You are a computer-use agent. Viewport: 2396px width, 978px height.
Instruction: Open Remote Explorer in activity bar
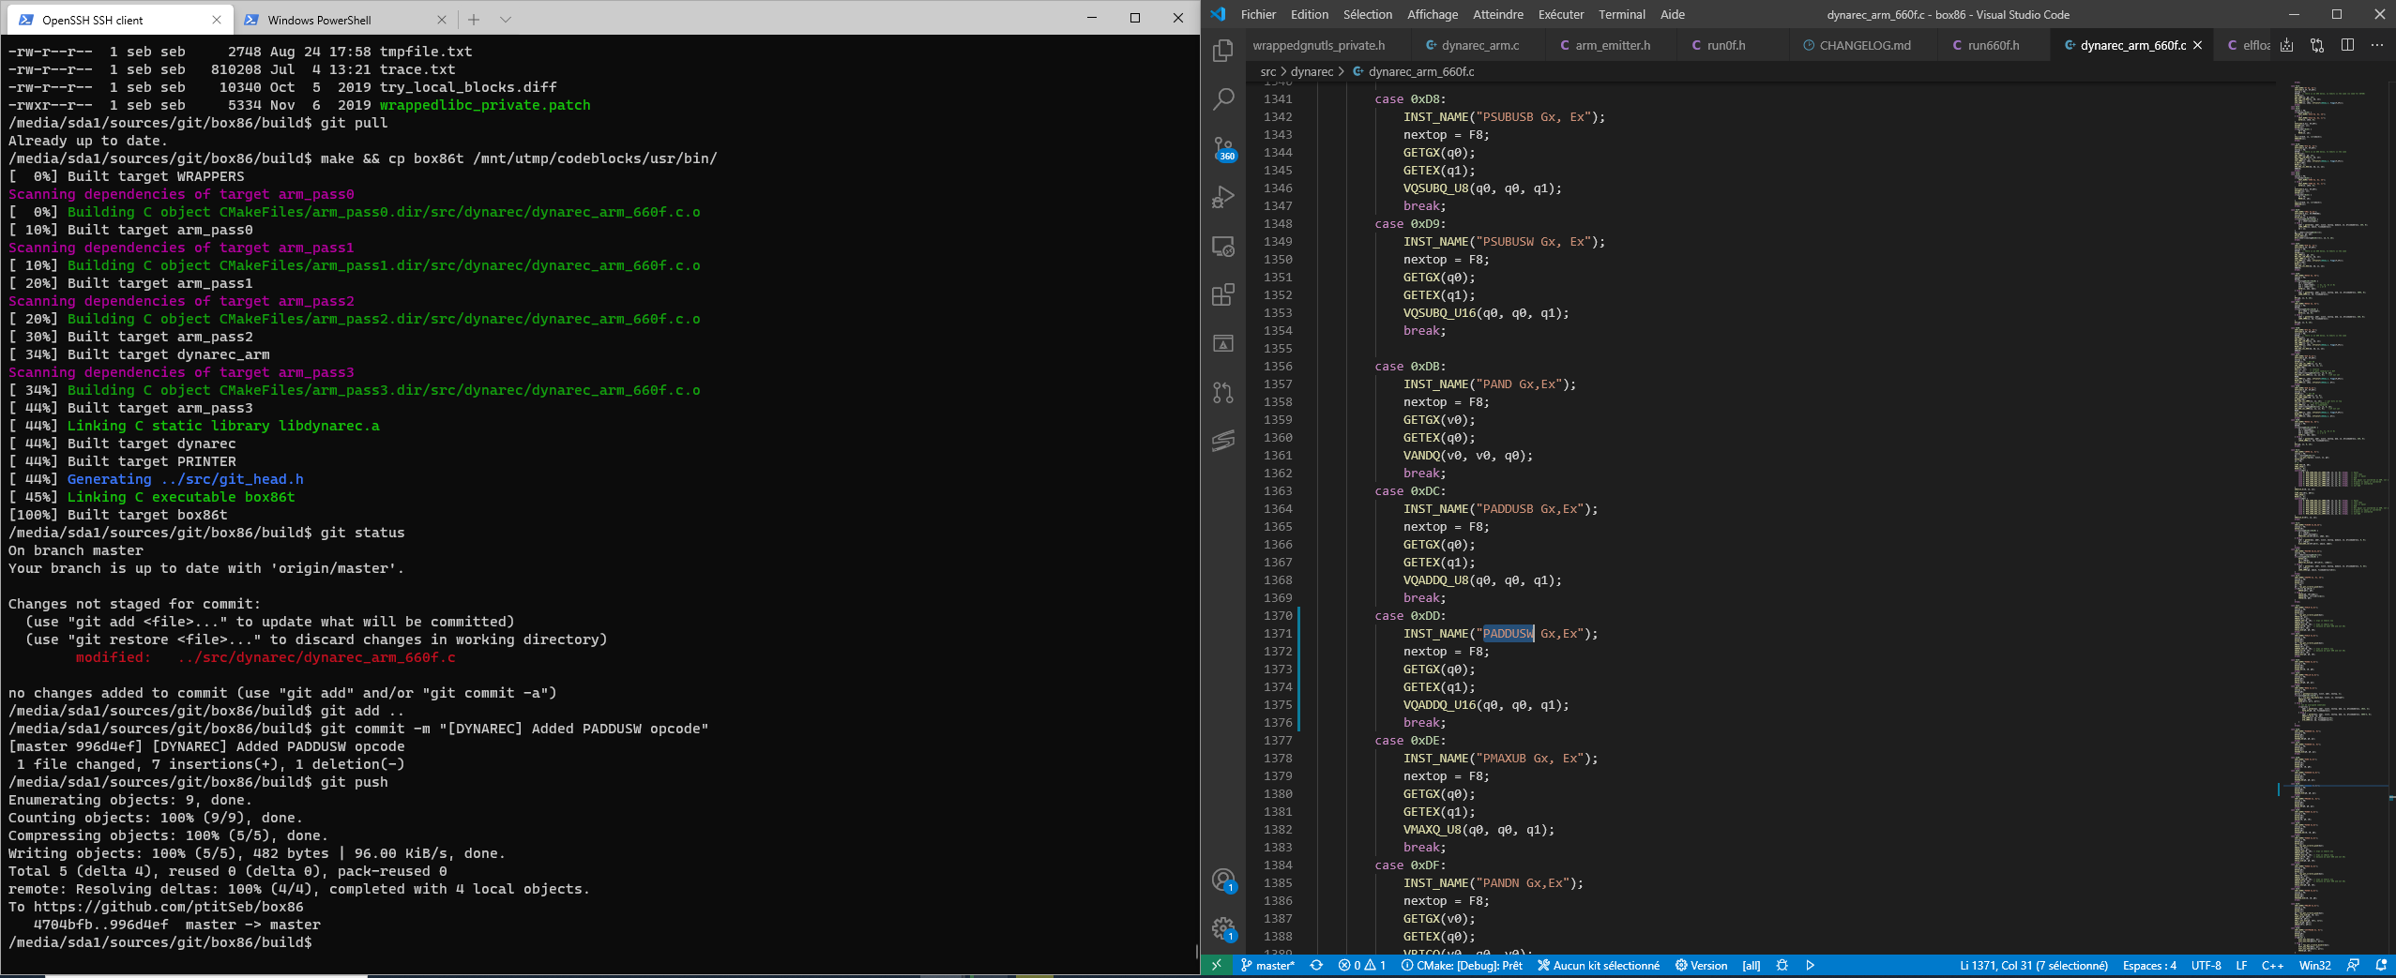(x=1223, y=246)
